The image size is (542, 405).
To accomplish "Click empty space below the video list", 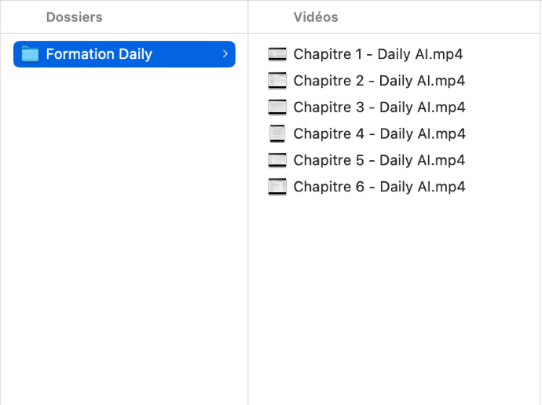I will click(393, 298).
